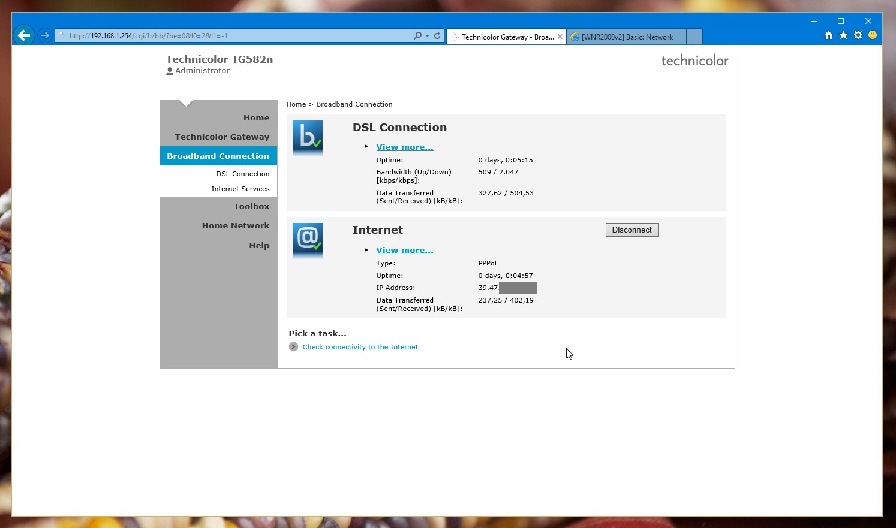Switch to the WNR2000v2 Basic Network tab

coord(626,37)
